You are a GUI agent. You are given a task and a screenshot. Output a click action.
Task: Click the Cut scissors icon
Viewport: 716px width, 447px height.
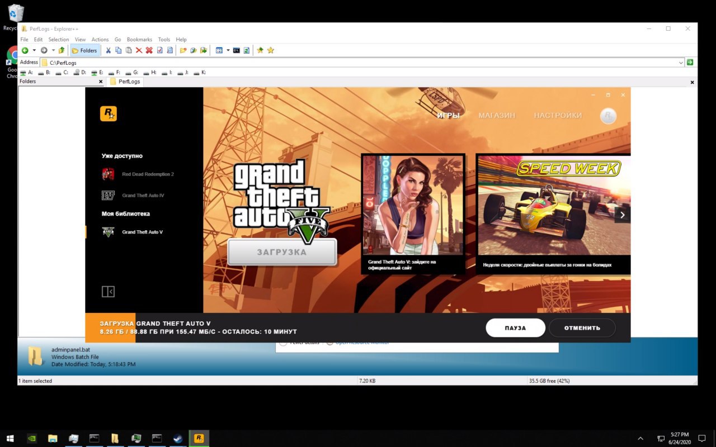point(109,50)
